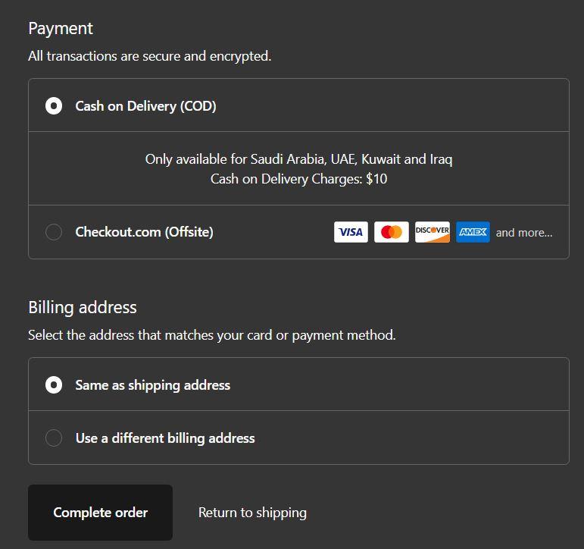Click the 'and more...' payment methods text
This screenshot has width=584, height=549.
[524, 233]
